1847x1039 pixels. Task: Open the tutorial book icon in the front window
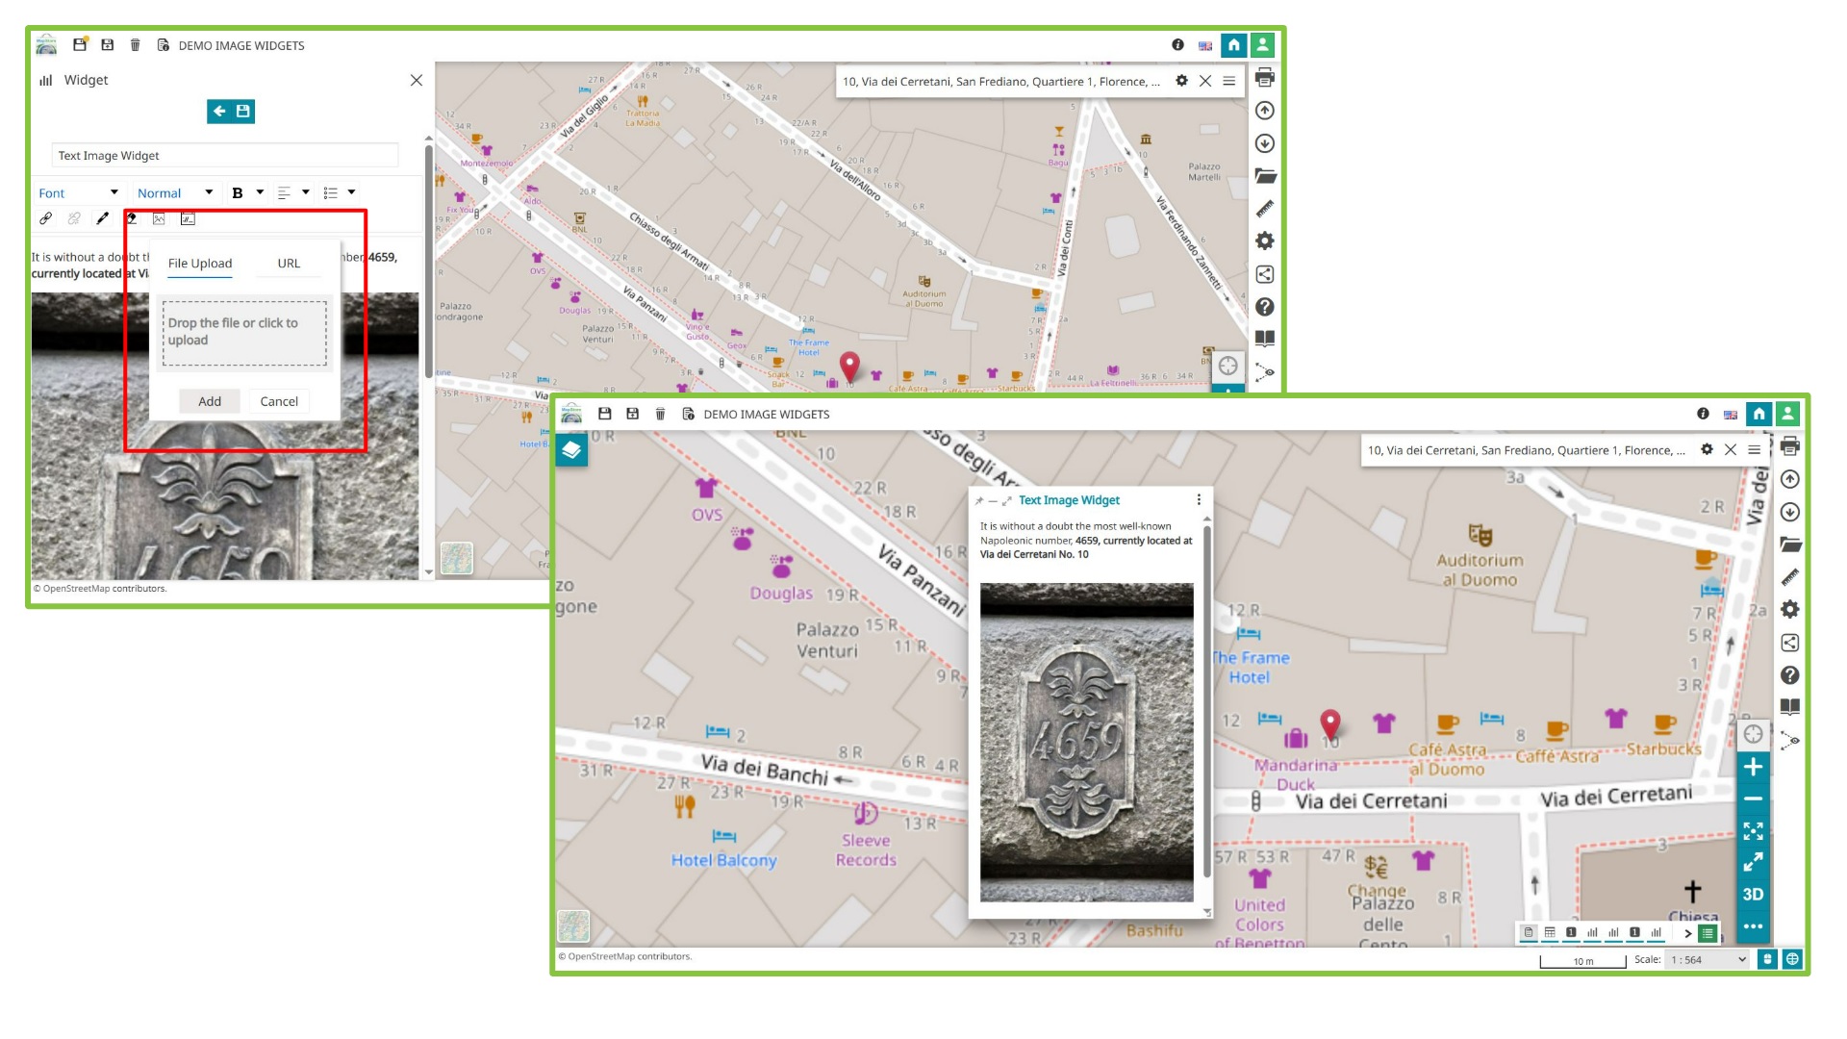(1790, 707)
